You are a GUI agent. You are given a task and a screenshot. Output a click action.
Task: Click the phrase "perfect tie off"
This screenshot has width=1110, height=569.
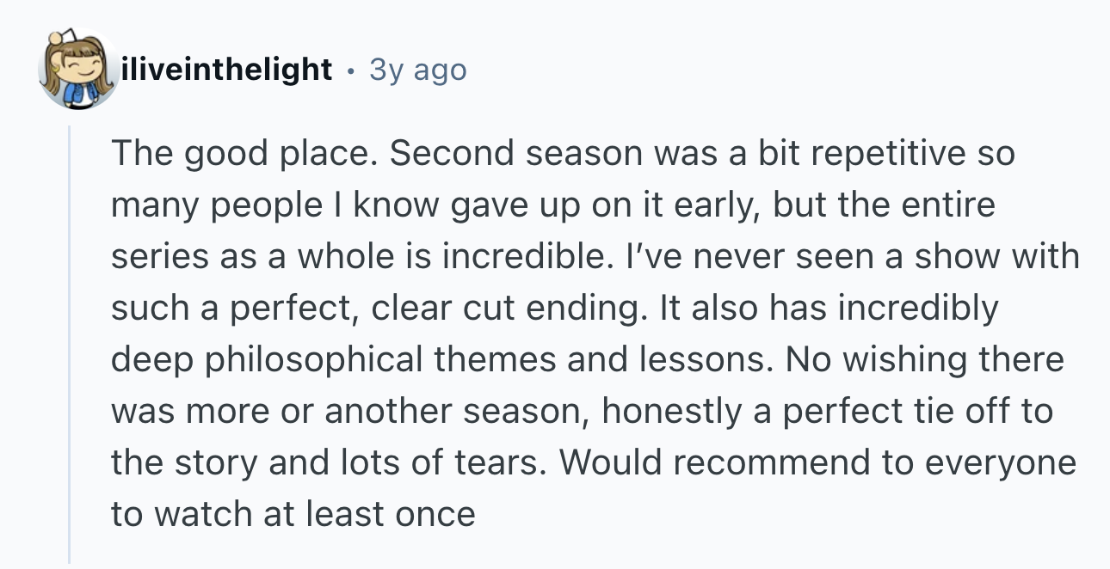click(878, 413)
